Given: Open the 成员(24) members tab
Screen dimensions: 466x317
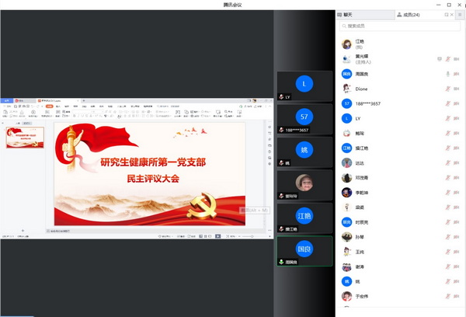Looking at the screenshot, I should 410,15.
